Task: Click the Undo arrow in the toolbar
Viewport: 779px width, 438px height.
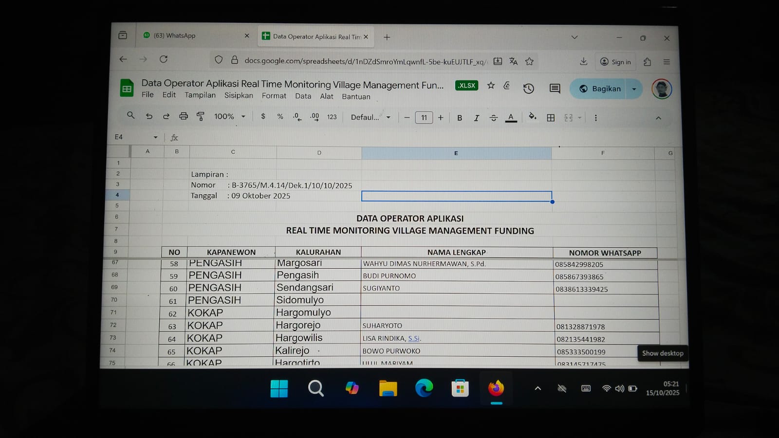Action: (149, 116)
